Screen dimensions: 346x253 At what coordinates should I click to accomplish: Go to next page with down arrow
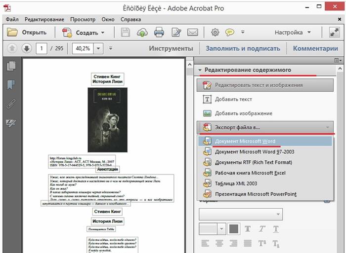tap(26, 48)
